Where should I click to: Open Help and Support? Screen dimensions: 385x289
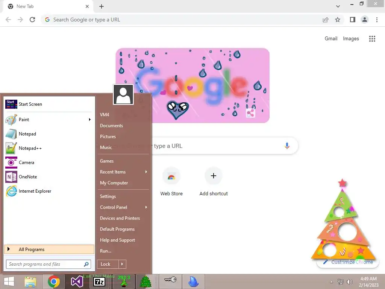pos(117,240)
